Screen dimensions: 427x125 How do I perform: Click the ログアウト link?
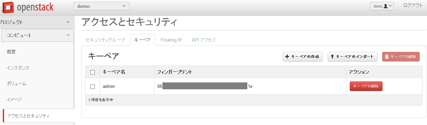pyautogui.click(x=413, y=5)
